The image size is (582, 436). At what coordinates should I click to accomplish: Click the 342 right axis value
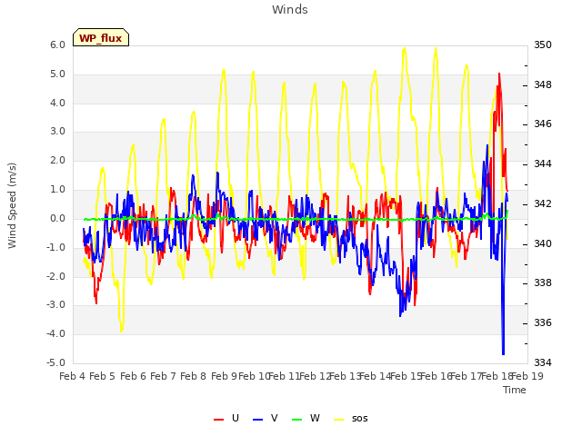[543, 203]
